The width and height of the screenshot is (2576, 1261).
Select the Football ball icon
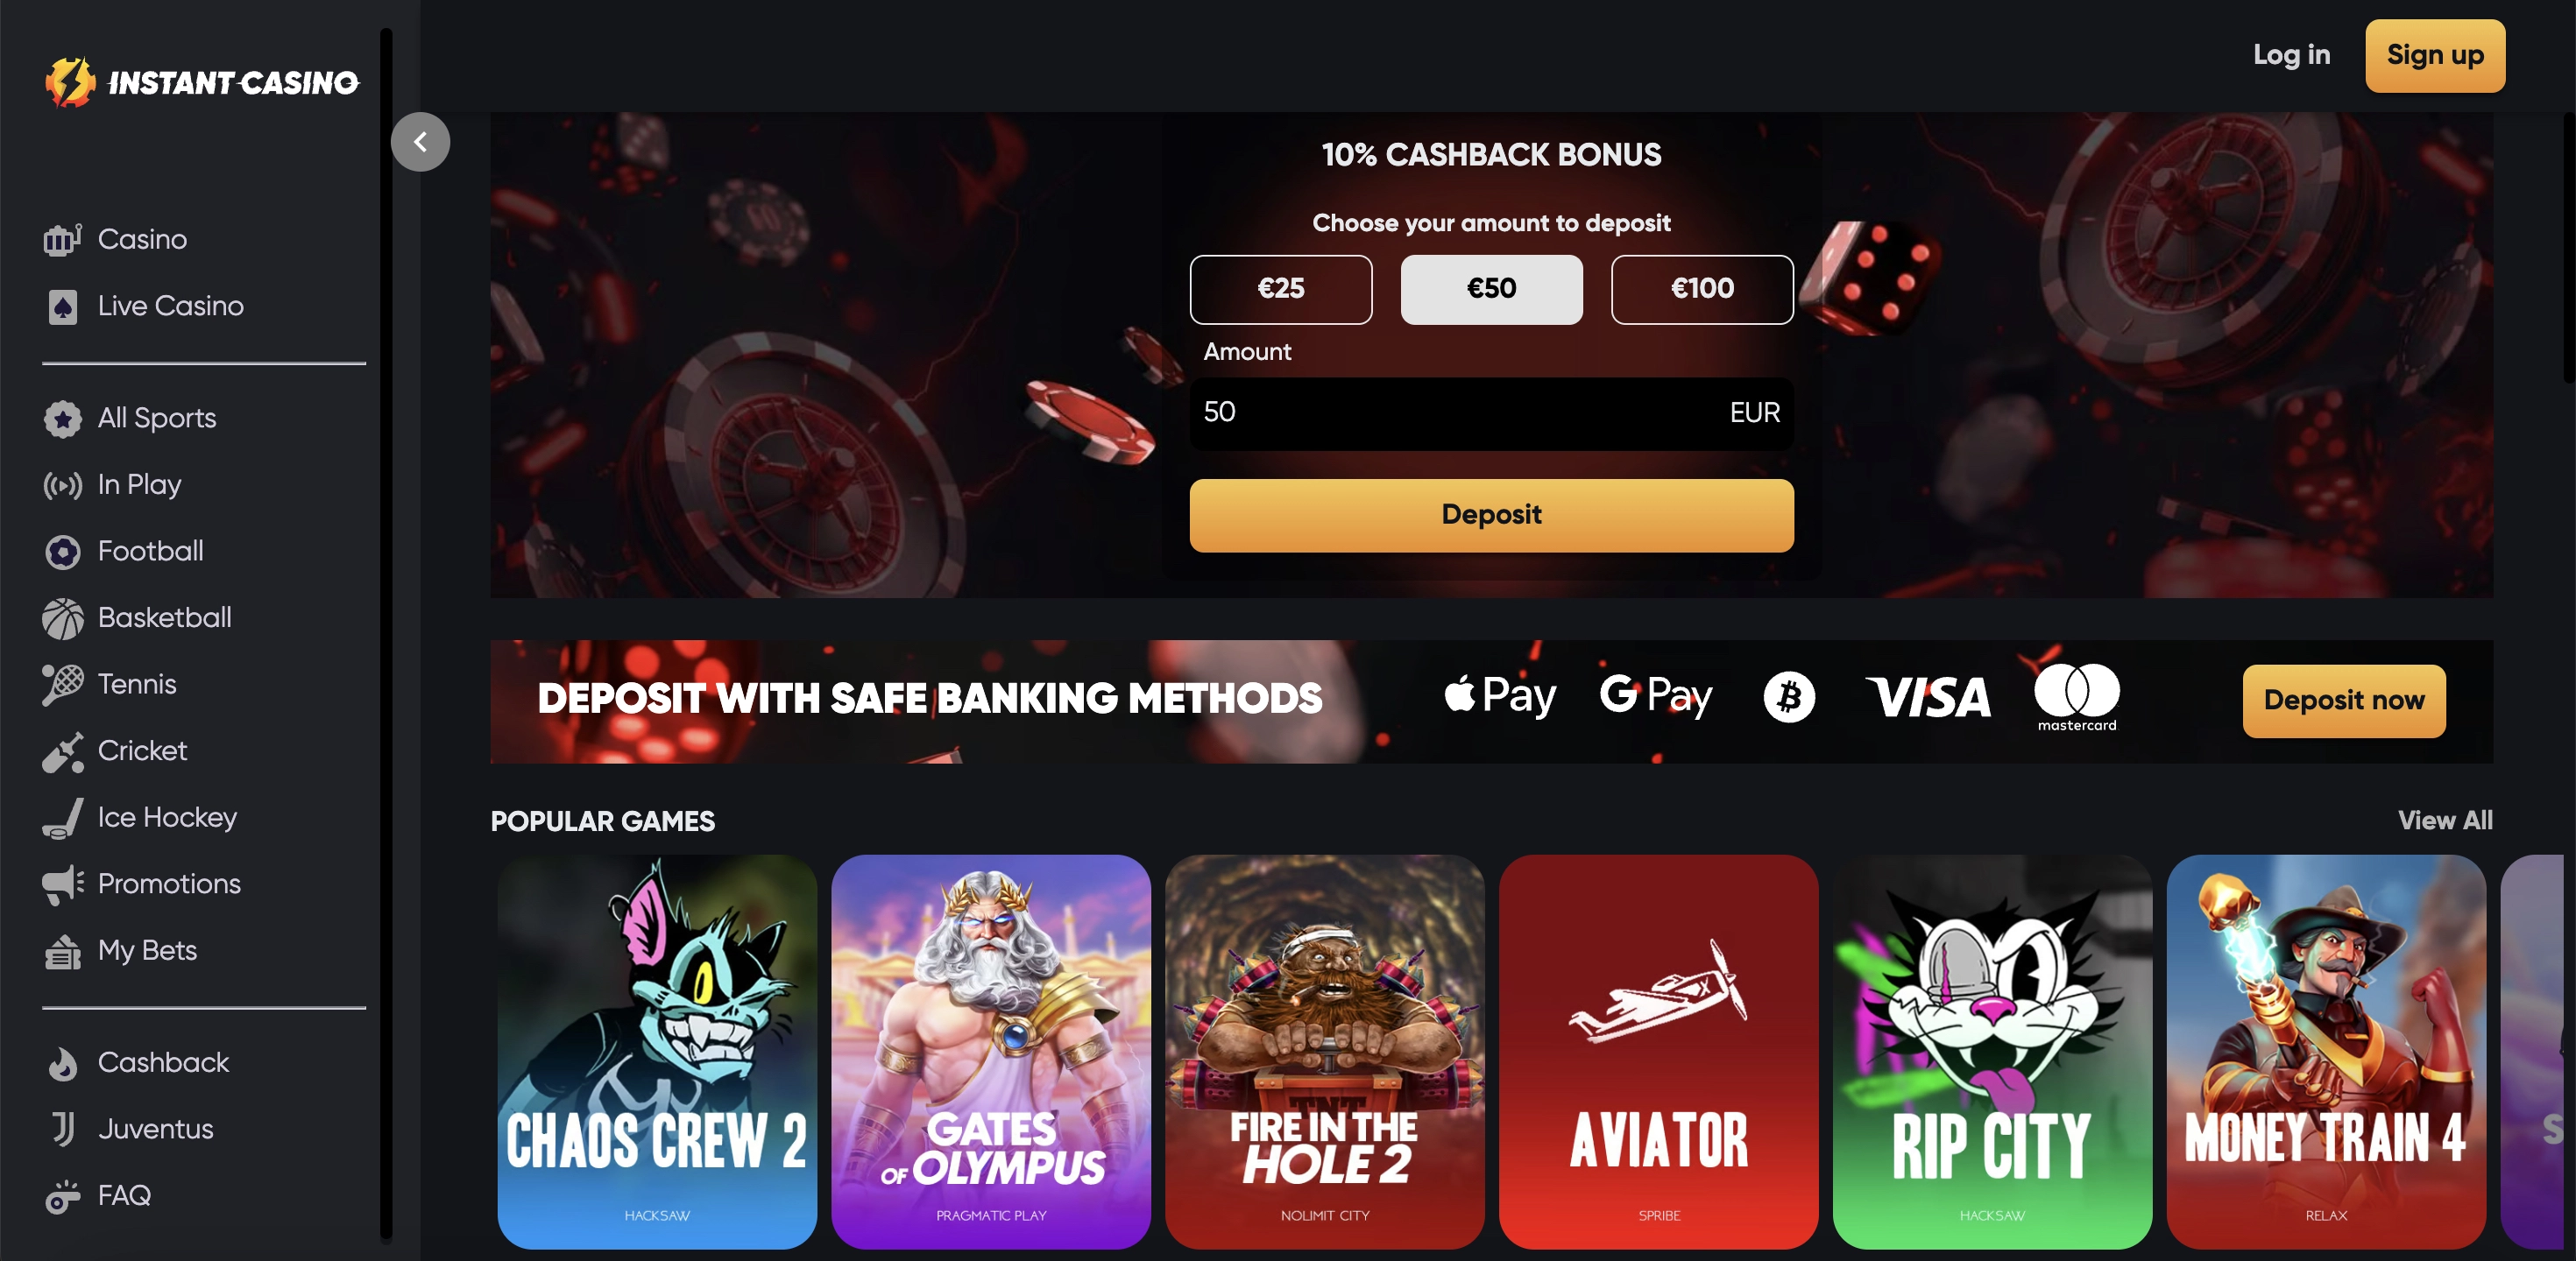[62, 552]
